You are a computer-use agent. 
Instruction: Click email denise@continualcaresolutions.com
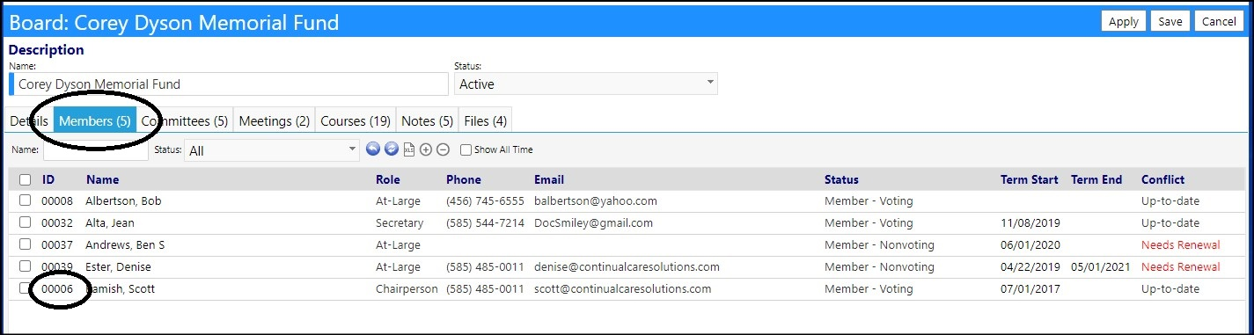tap(627, 266)
